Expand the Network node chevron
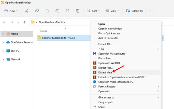 click(3, 60)
